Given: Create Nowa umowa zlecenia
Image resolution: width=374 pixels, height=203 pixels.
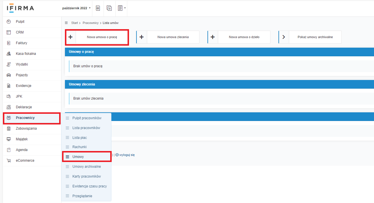Looking at the screenshot, I should tap(173, 37).
